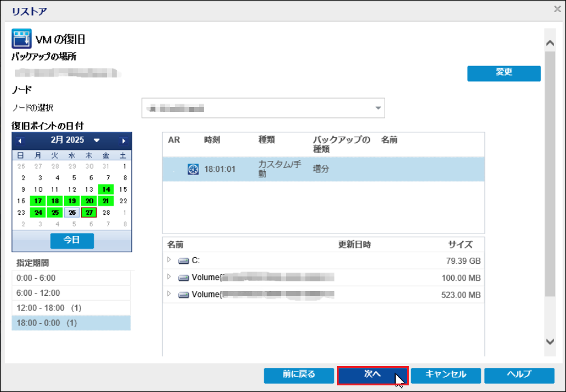Select the 18:00 - 0:00 time period
The width and height of the screenshot is (566, 392).
coord(71,323)
